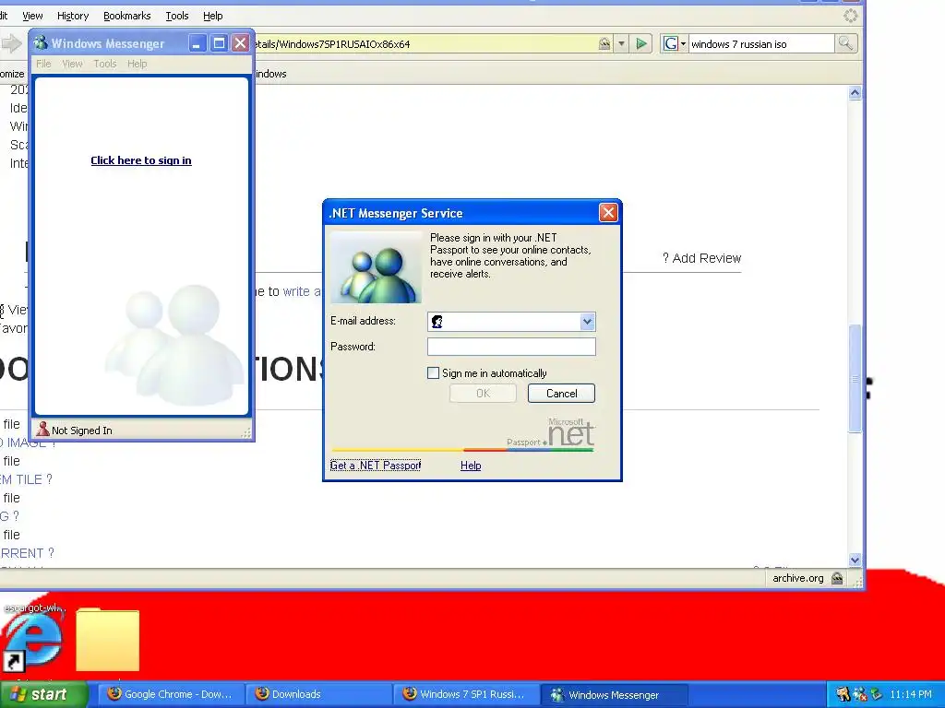945x708 pixels.
Task: Click the first system tray icon
Action: point(843,694)
